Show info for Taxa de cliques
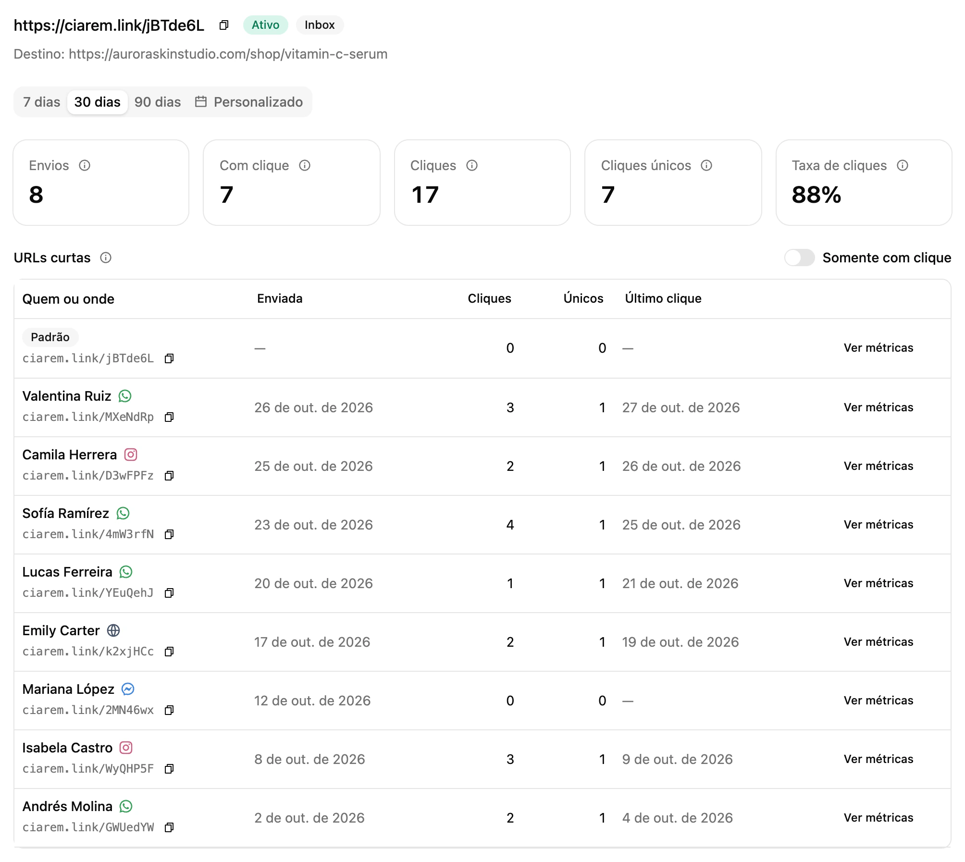 tap(903, 165)
